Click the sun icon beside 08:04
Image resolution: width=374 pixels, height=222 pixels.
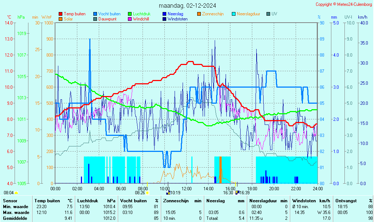pyautogui.click(x=16, y=192)
